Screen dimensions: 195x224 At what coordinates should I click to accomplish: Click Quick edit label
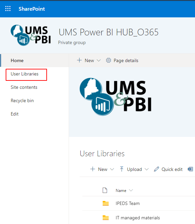[x=172, y=169]
